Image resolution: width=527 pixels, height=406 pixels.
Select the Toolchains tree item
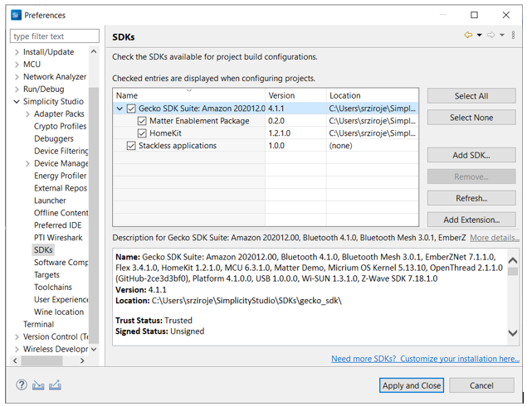(x=53, y=288)
